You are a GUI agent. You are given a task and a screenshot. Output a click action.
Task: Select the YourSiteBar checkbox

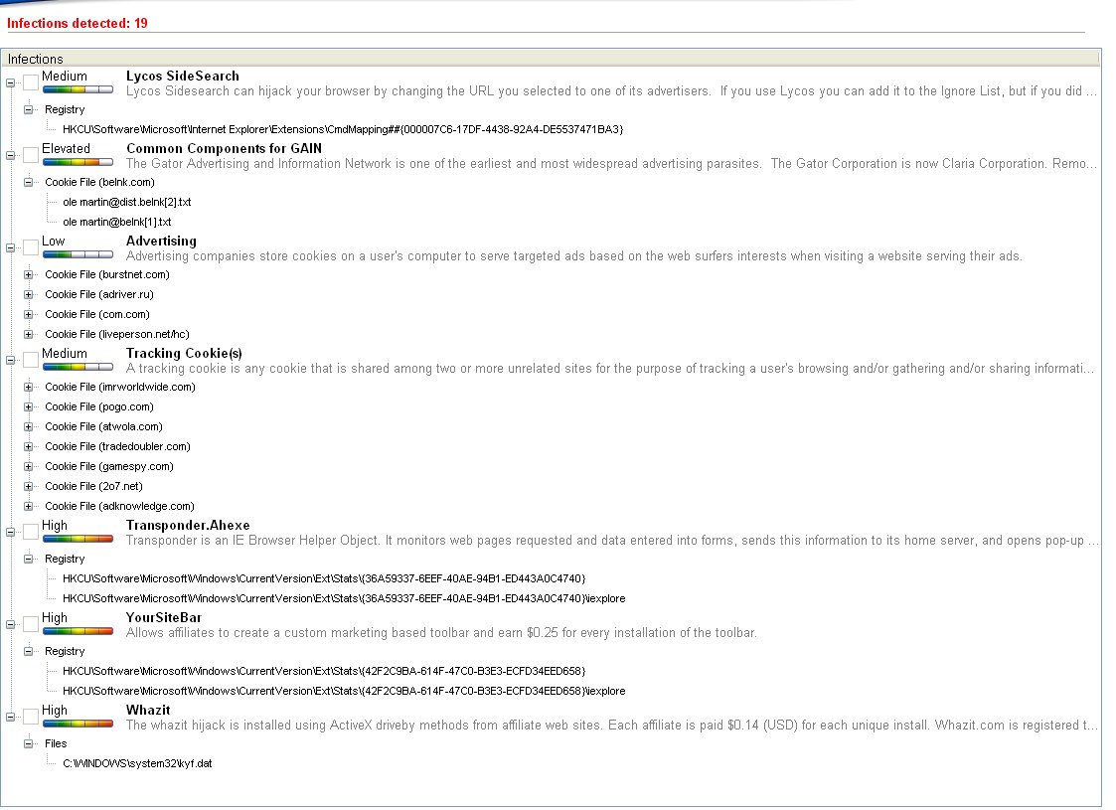pyautogui.click(x=31, y=624)
